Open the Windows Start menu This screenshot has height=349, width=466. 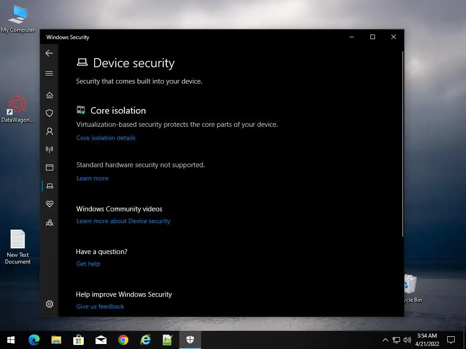click(11, 340)
